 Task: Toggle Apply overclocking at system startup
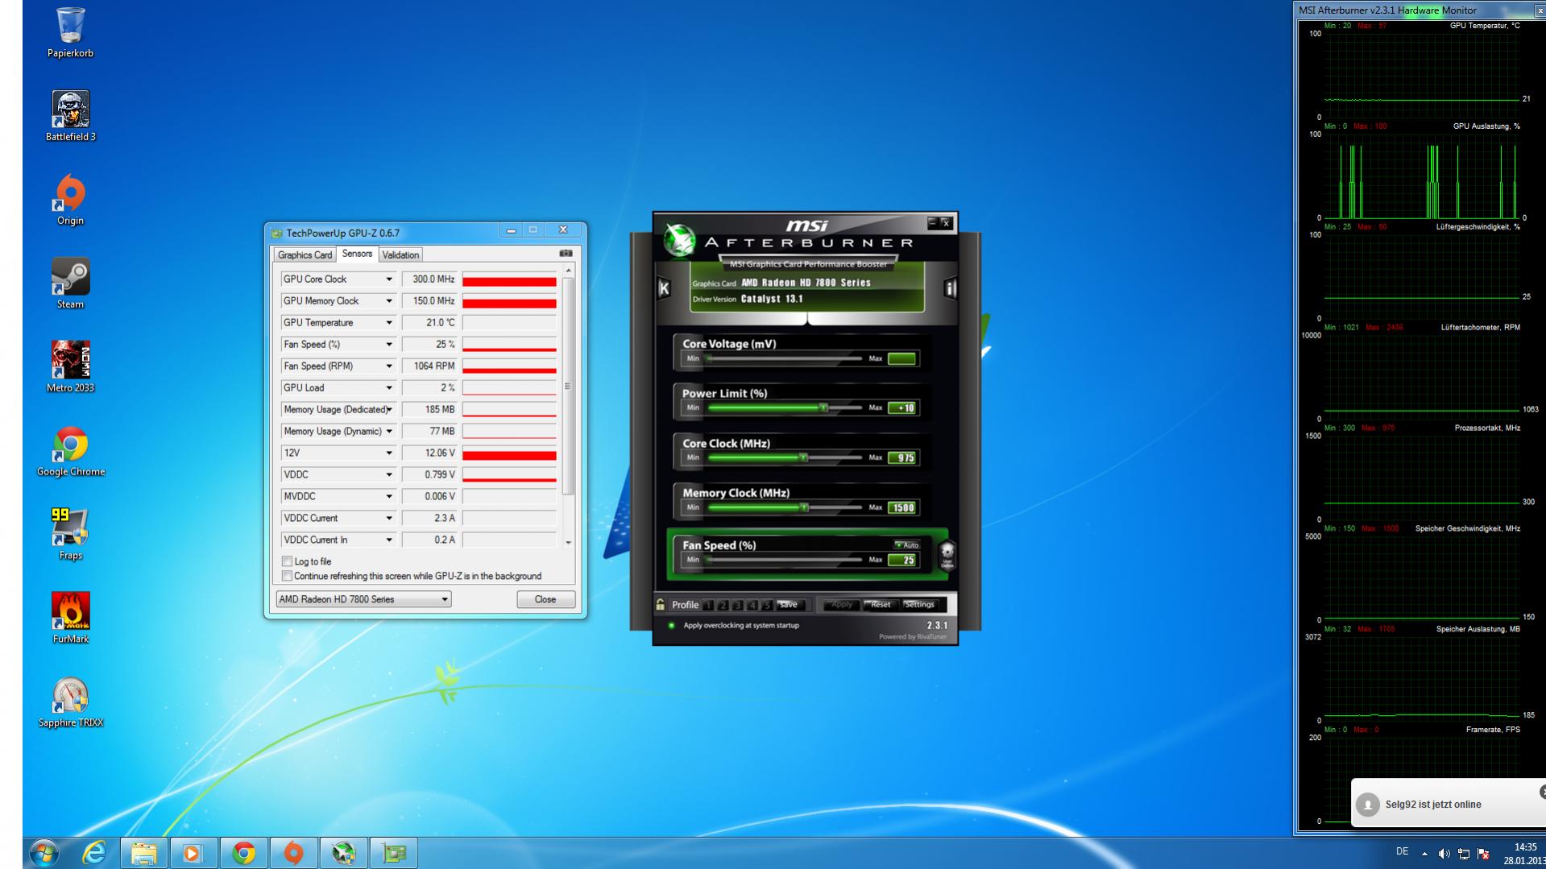point(671,625)
